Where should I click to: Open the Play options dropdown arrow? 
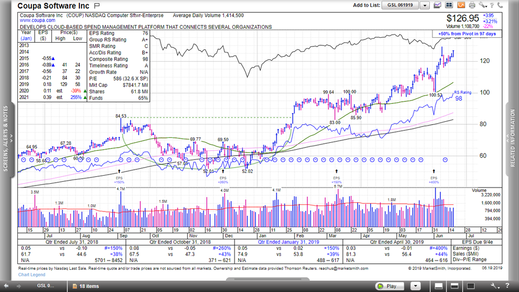point(415,286)
